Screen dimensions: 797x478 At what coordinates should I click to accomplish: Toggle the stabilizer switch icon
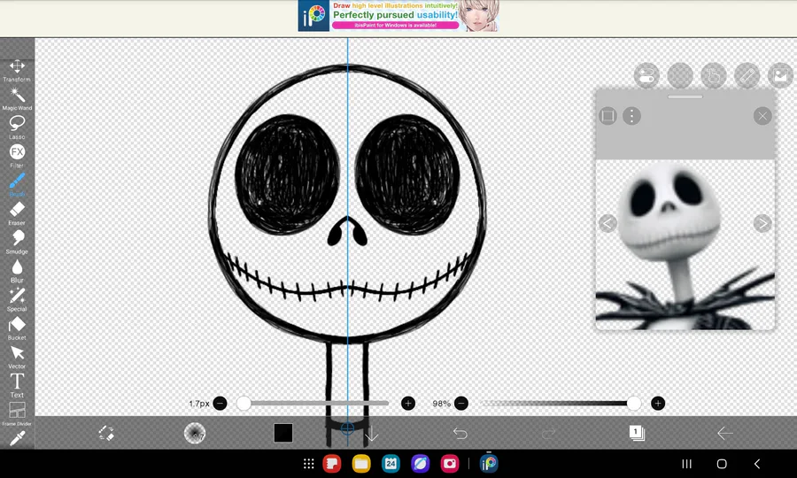pos(646,76)
